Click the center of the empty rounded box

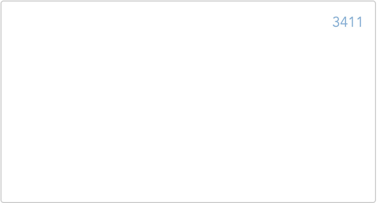pos(188,102)
